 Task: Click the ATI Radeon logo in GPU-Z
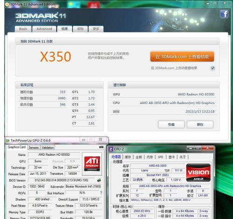click(x=92, y=164)
